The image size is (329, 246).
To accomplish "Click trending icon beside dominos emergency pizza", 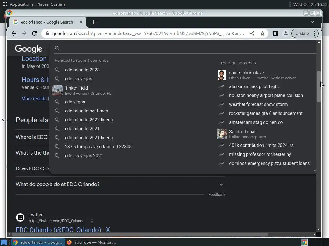I will point(222,164).
